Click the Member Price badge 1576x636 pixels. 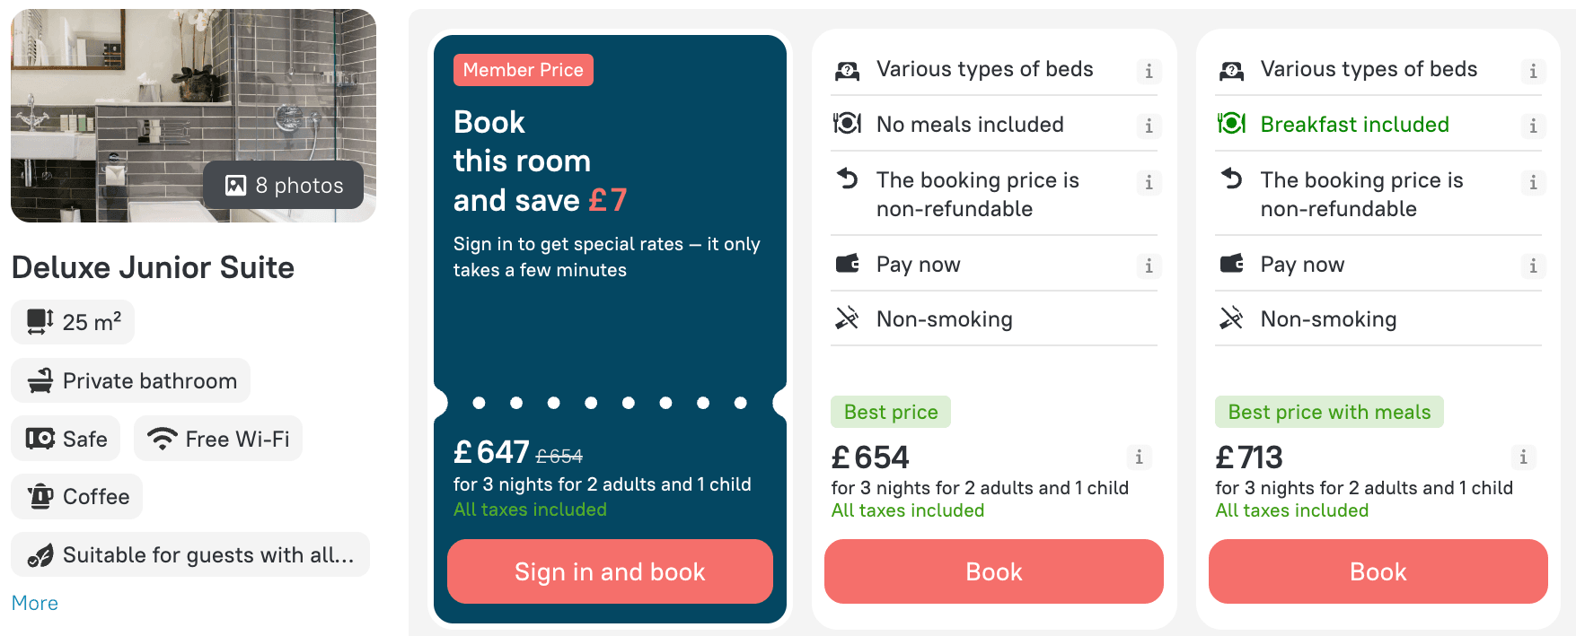click(x=524, y=70)
